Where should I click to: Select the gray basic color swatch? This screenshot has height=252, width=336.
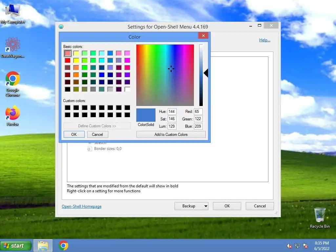pos(93,89)
